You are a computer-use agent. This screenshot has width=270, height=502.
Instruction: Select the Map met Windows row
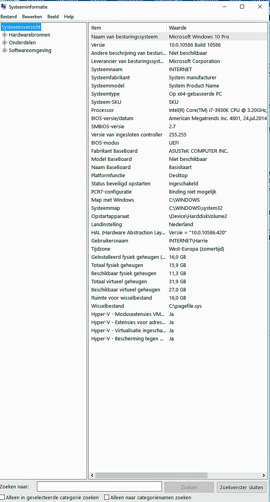179,200
